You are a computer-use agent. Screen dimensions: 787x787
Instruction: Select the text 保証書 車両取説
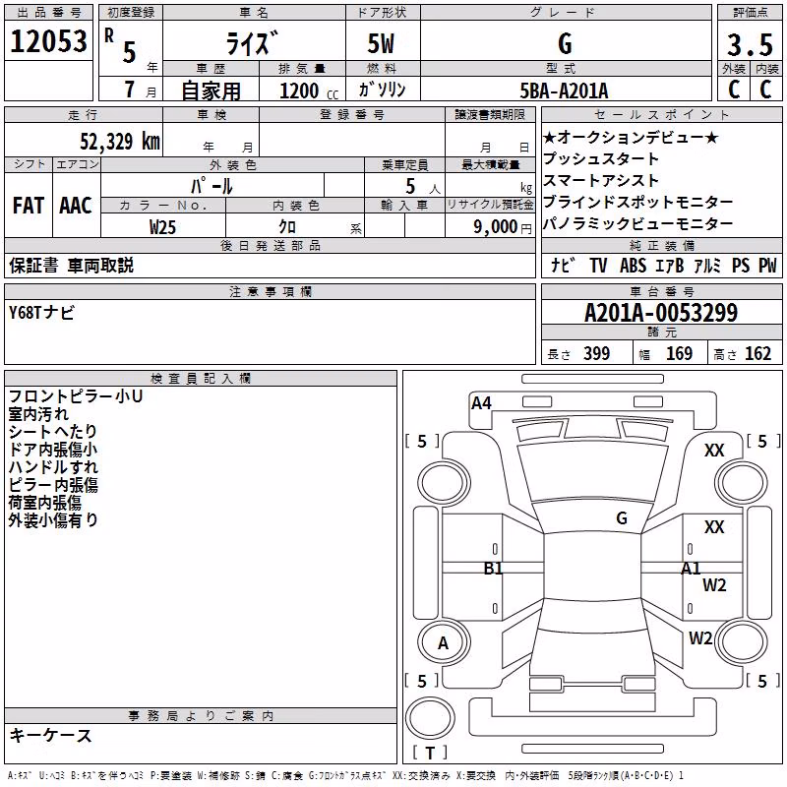[71, 265]
